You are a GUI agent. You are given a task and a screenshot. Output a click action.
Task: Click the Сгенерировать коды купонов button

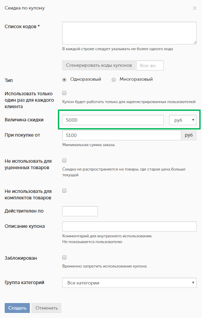coord(99,65)
